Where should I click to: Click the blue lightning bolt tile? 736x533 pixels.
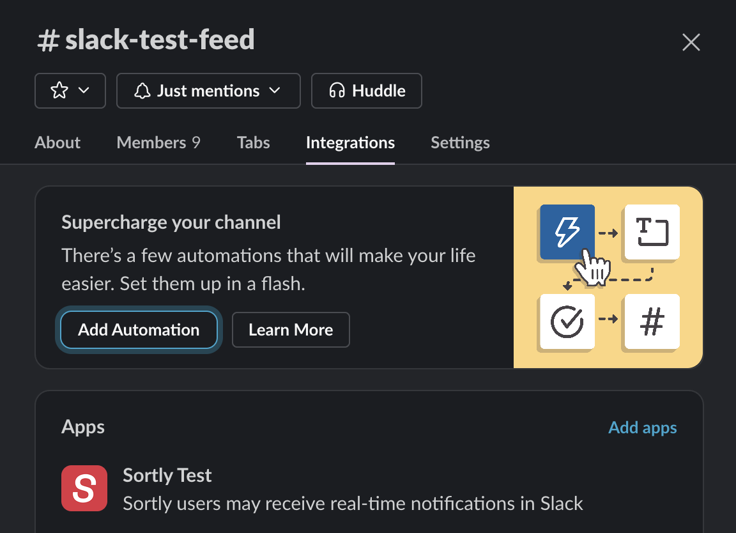coord(567,232)
